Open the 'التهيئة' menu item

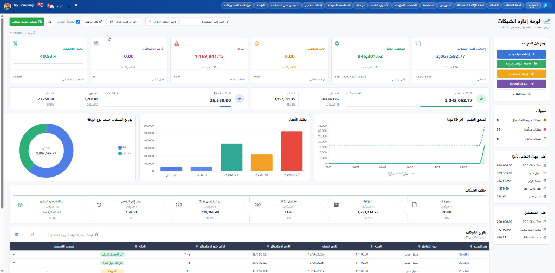(x=261, y=5)
